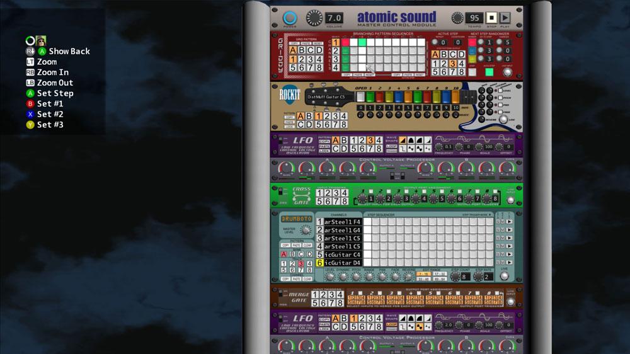Toggle first step cell of Drumboto channel 3
The height and width of the screenshot is (354, 630).
[x=367, y=238]
